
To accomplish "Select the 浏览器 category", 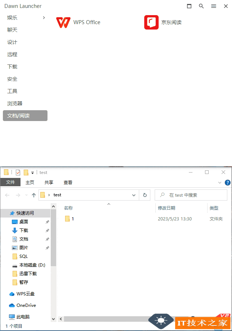I will coord(15,103).
